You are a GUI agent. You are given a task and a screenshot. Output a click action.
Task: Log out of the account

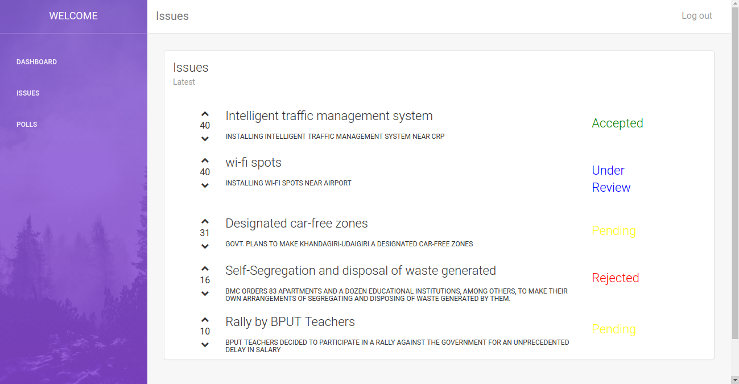click(x=697, y=16)
